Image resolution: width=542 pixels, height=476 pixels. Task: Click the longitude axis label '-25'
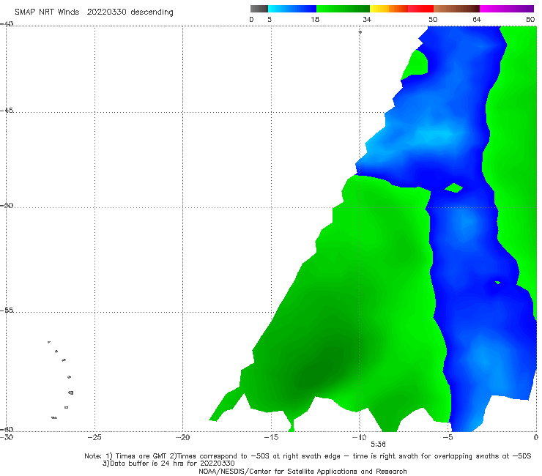94,437
